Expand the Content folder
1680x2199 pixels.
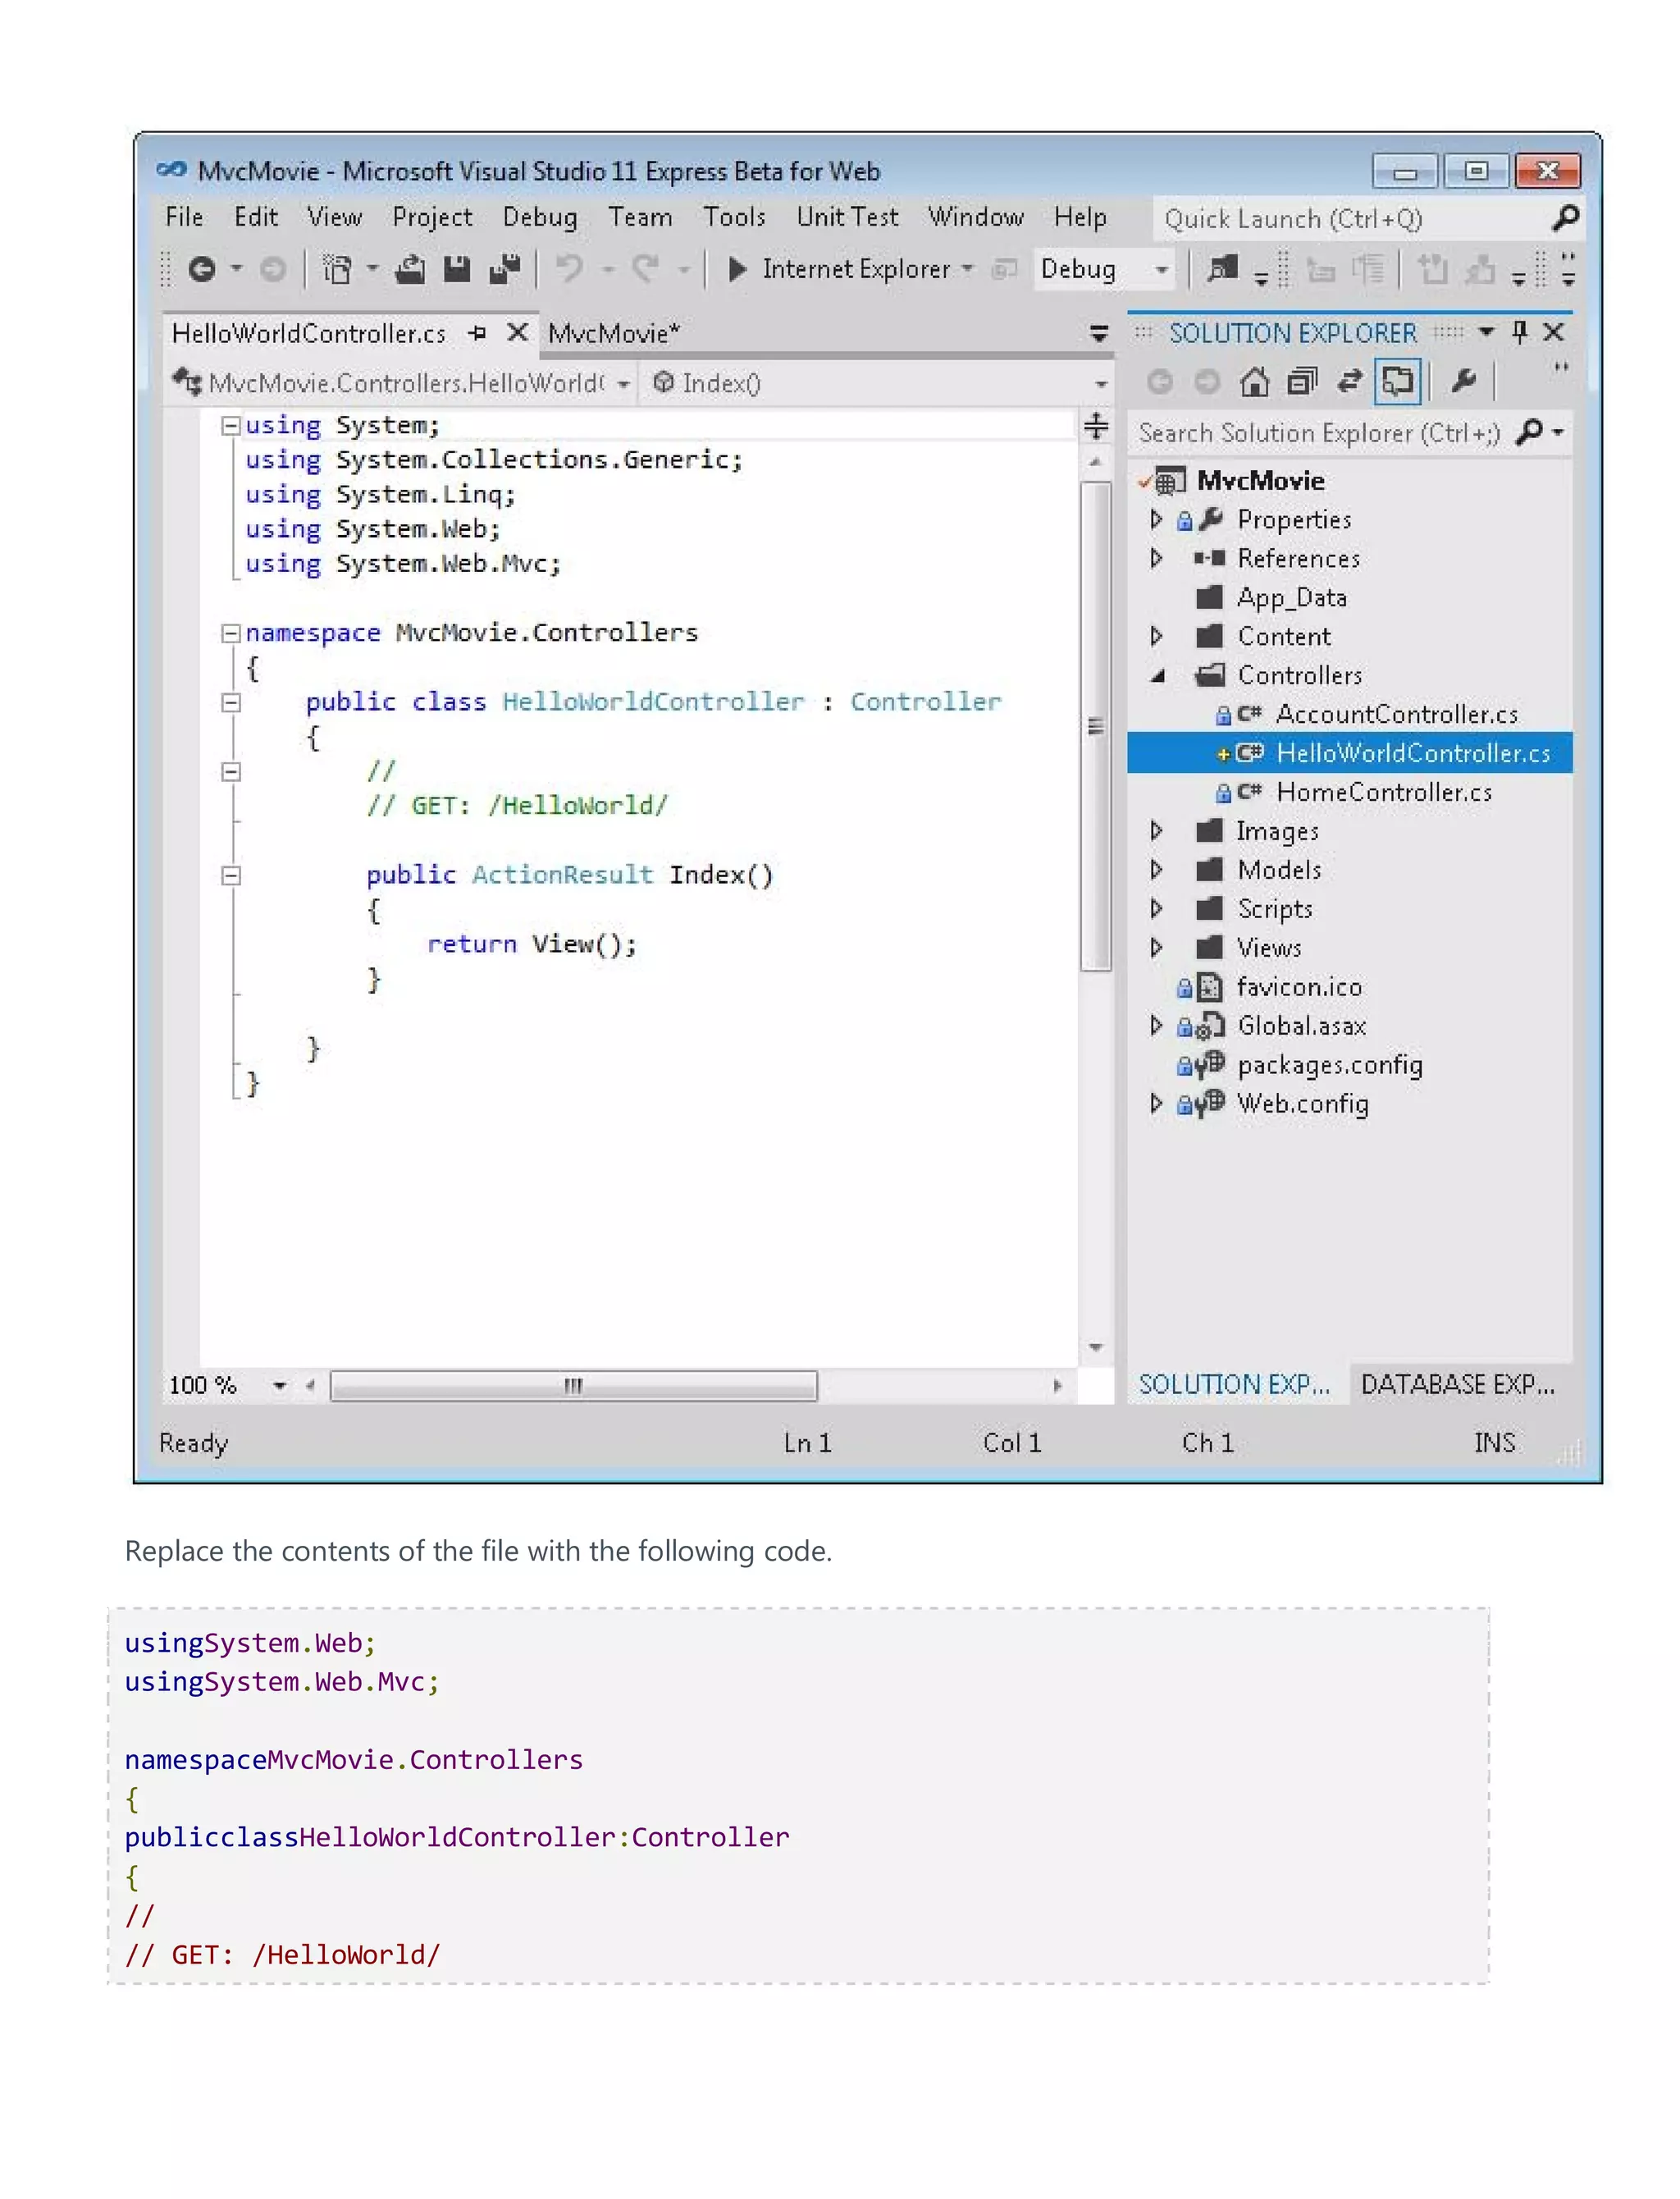tap(1157, 636)
